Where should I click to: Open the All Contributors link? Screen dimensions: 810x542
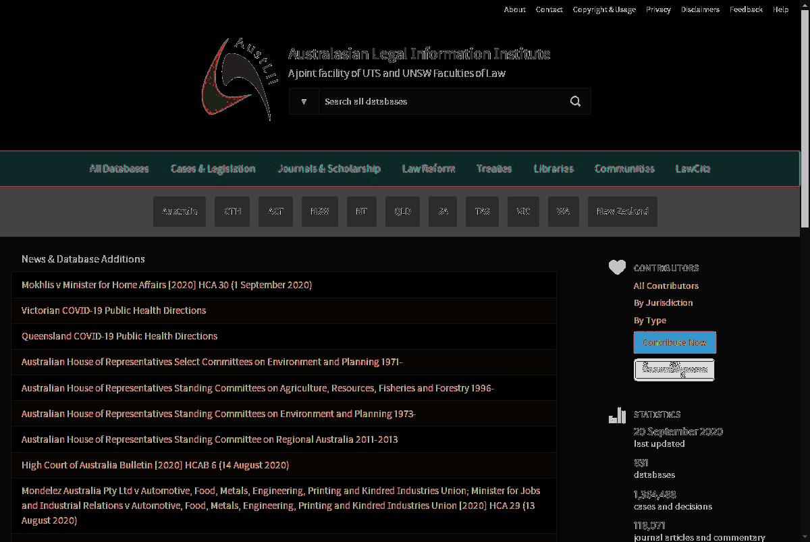666,286
